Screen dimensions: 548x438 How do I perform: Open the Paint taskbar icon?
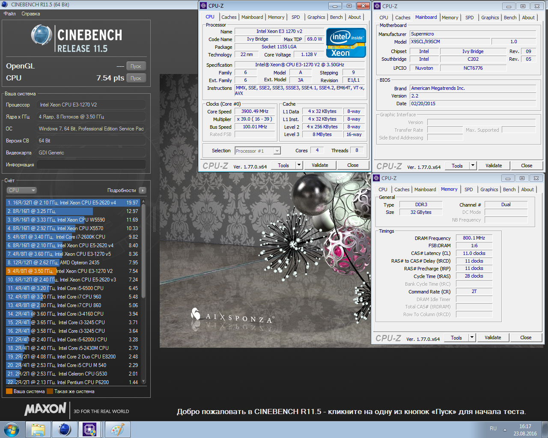tap(117, 429)
